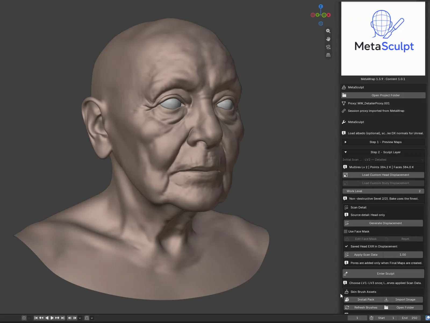Switch perspective/orthographic with the grid icon
The width and height of the screenshot is (430, 323).
pos(328,55)
